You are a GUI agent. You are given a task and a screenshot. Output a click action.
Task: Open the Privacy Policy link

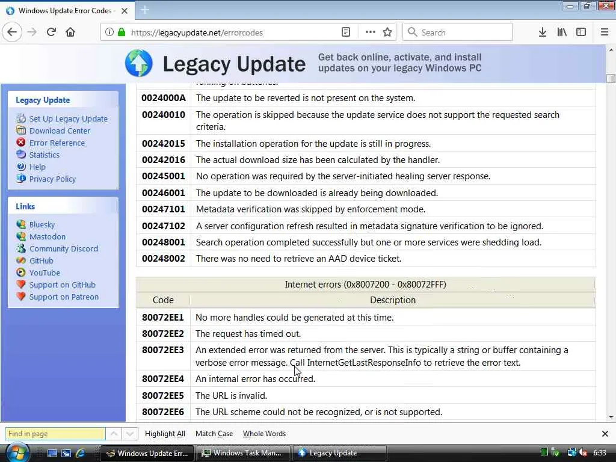[x=53, y=179]
